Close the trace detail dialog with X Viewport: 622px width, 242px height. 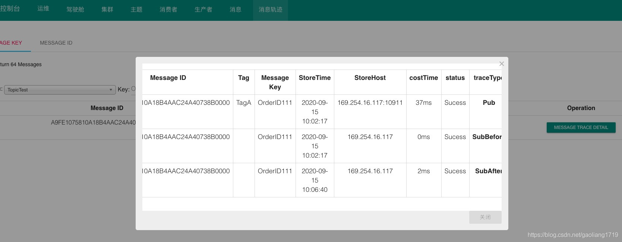pos(501,64)
